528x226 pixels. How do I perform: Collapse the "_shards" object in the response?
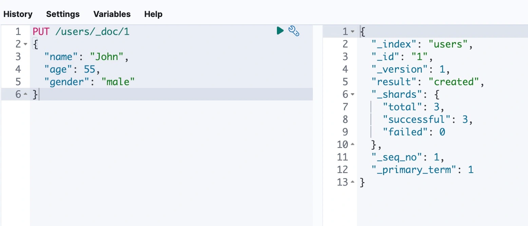pos(353,94)
